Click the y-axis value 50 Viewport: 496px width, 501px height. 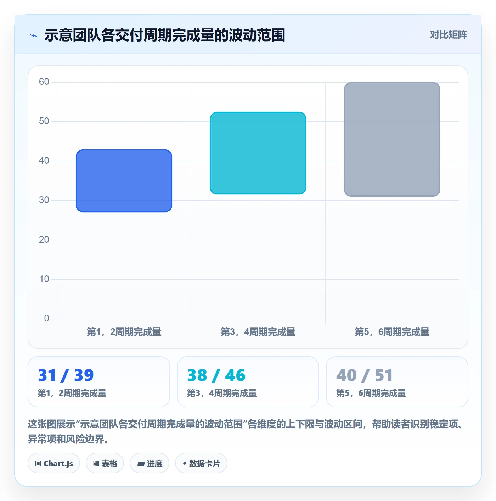tap(44, 121)
